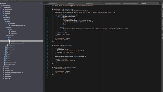
Task: Open the .bowerrc file
Action: (x=7, y=69)
